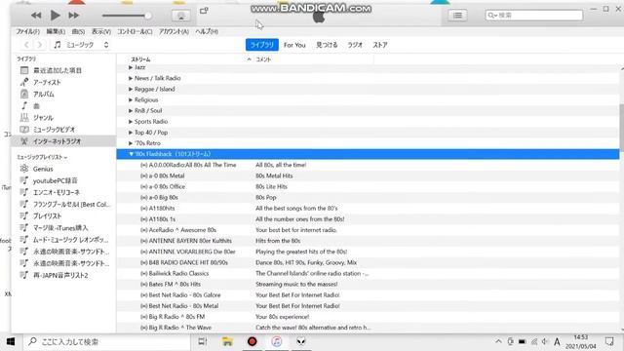Open the Up Next list icon
This screenshot has height=351, width=624.
pos(457,16)
